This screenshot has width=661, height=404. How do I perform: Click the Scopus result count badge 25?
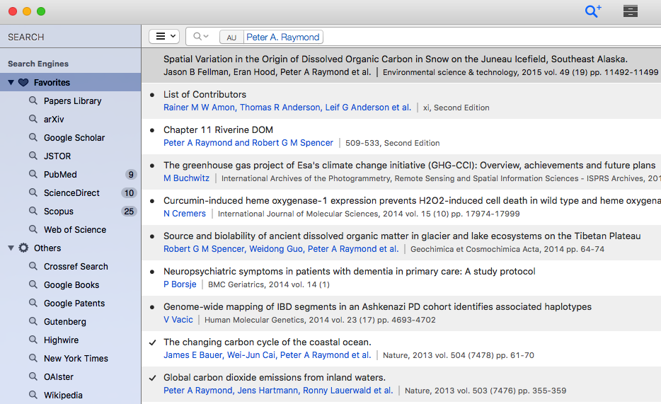129,211
